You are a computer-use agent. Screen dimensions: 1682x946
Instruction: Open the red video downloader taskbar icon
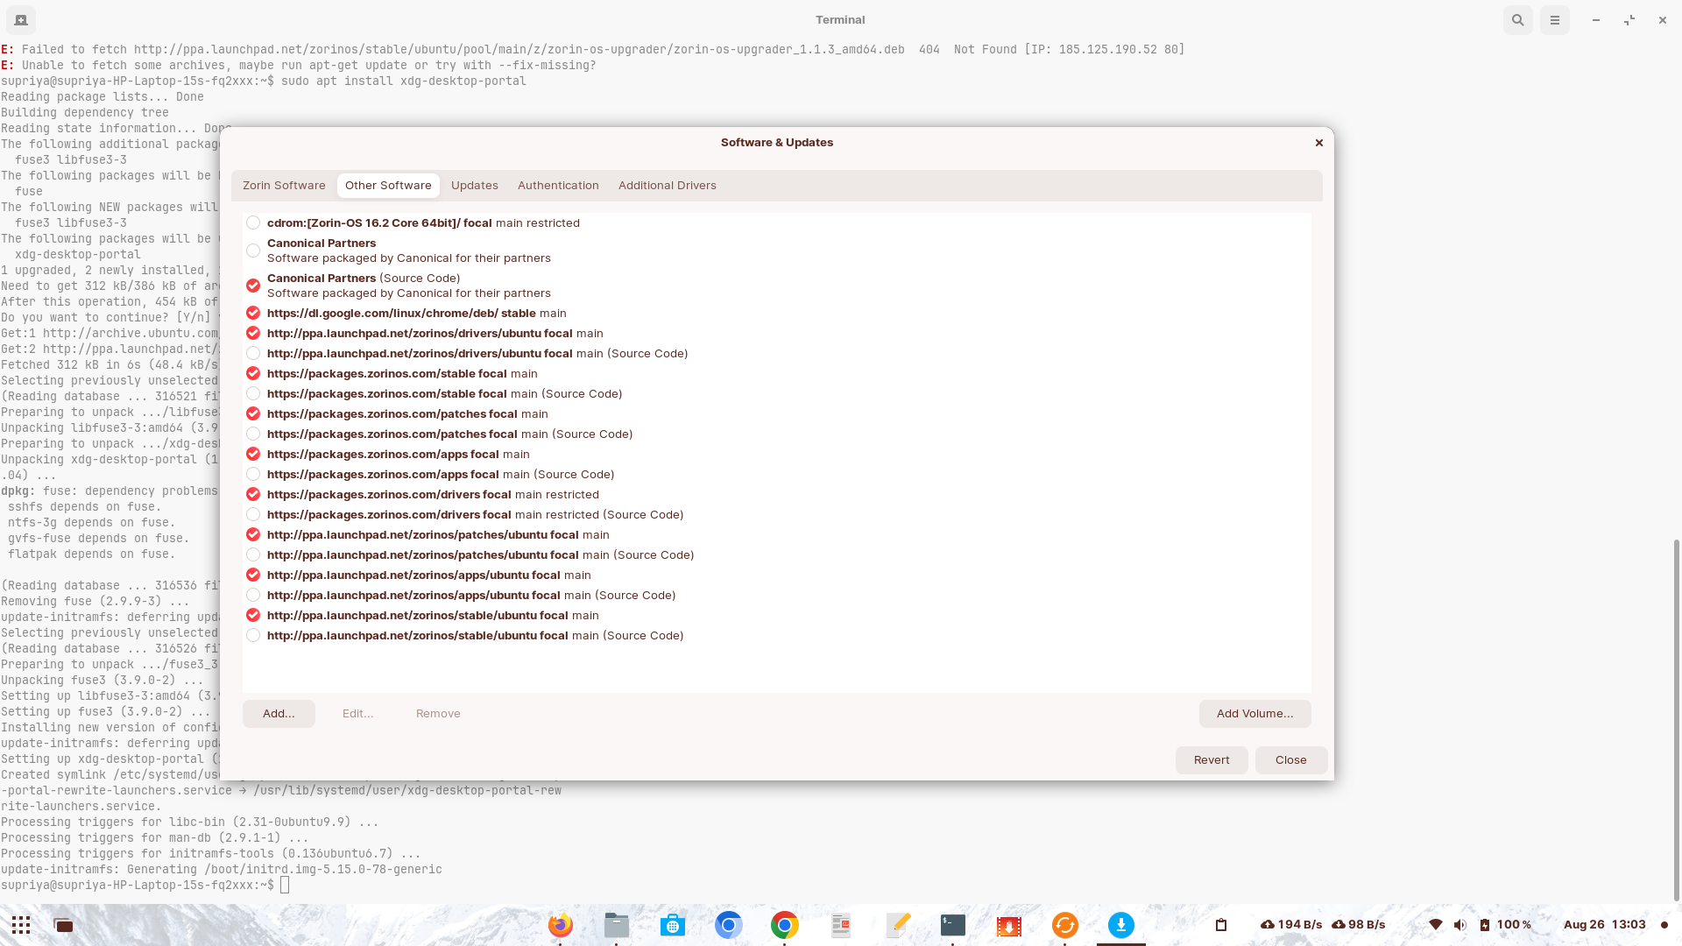pos(1009,925)
